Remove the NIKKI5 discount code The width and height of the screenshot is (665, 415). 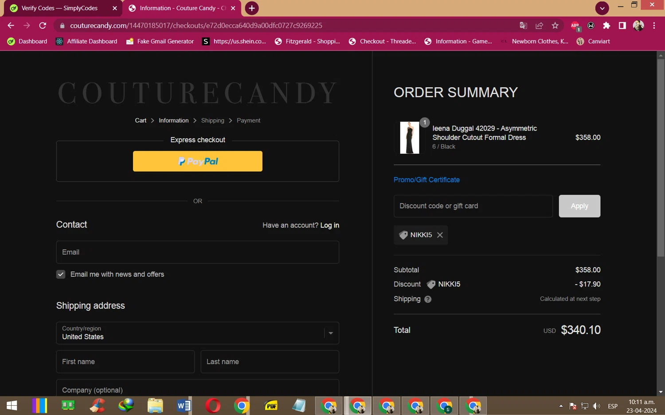(x=440, y=235)
